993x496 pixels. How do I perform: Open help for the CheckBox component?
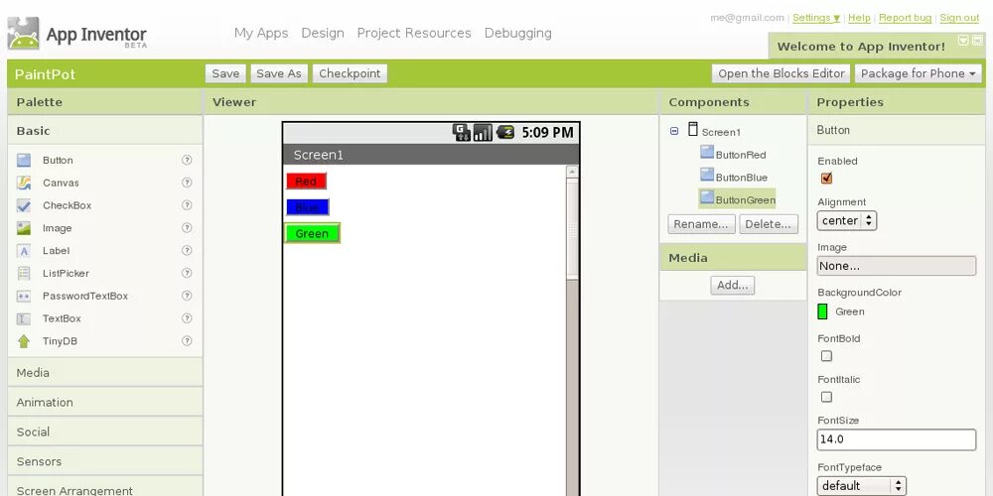tap(187, 205)
